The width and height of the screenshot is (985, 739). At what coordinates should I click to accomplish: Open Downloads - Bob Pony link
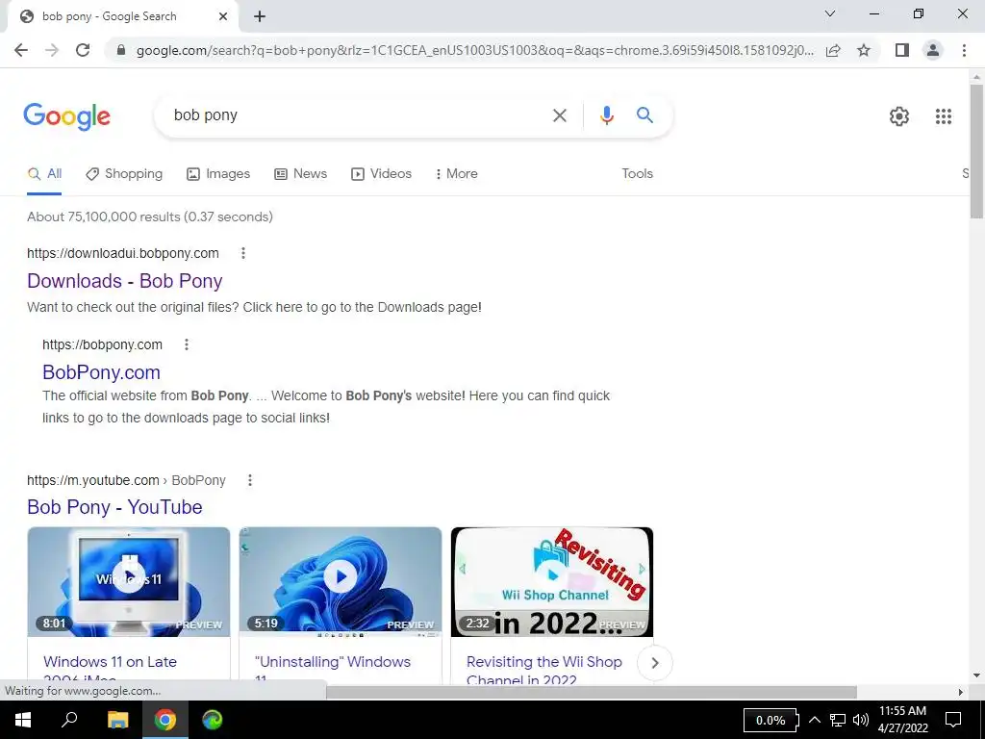[124, 281]
